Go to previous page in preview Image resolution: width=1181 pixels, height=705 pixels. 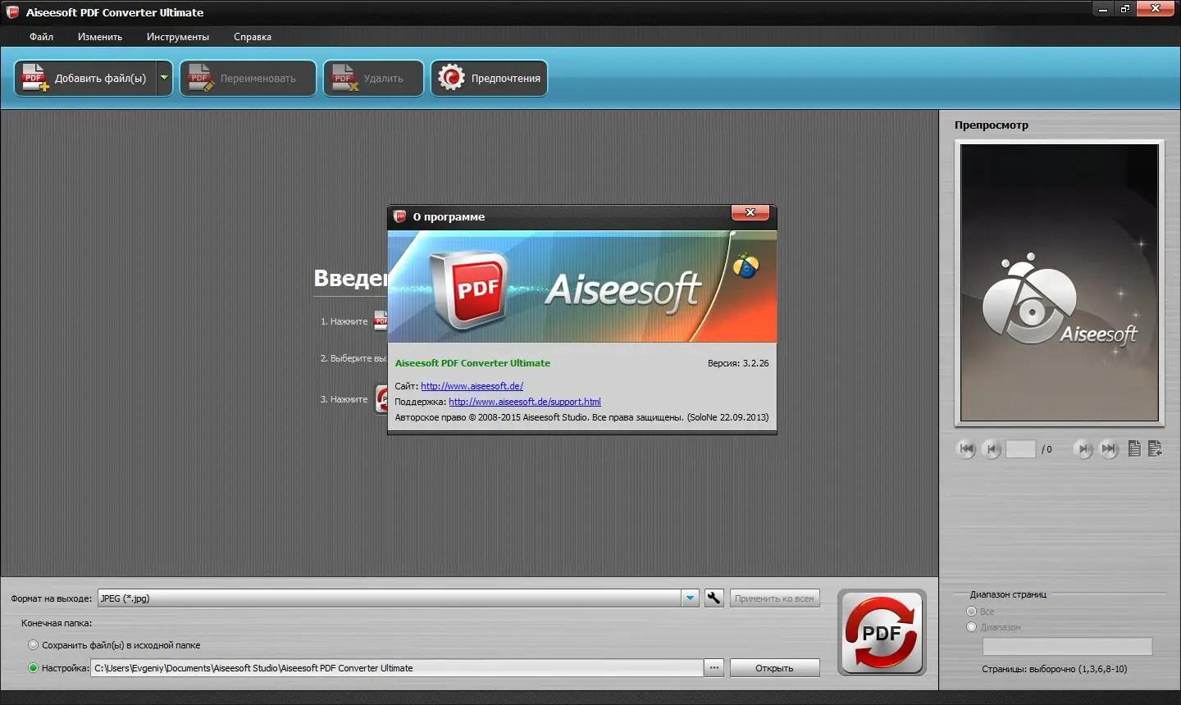(x=992, y=448)
